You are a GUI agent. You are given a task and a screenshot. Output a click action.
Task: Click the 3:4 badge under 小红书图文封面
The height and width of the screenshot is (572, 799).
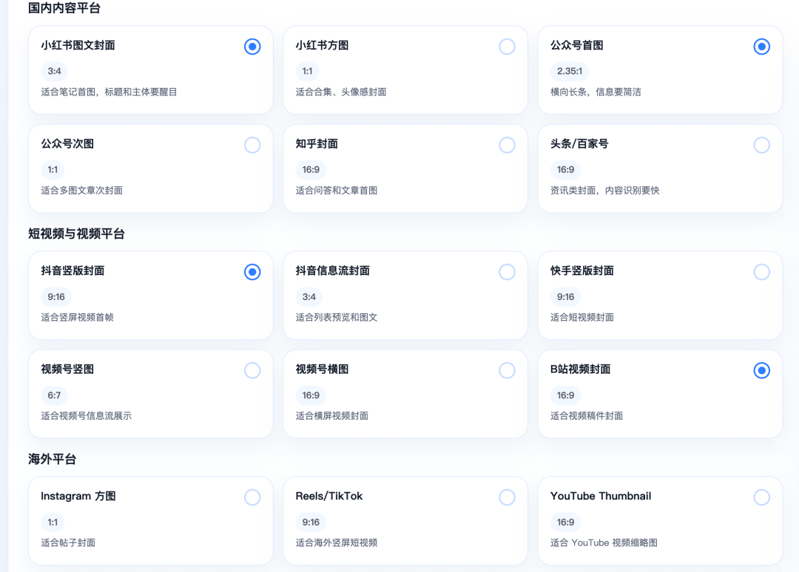[54, 71]
